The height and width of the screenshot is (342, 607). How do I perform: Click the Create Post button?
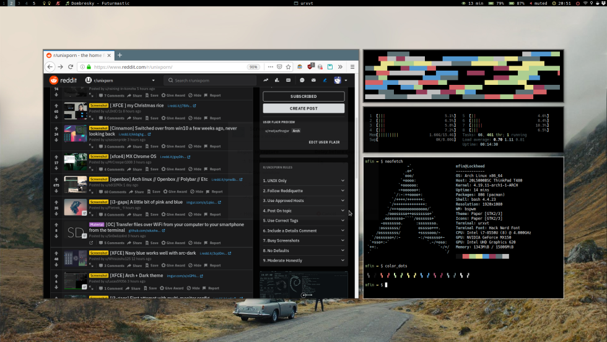303,108
